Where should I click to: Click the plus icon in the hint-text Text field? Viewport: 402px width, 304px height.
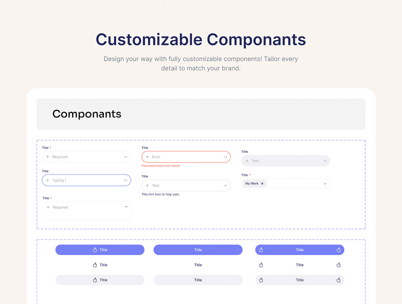[147, 186]
